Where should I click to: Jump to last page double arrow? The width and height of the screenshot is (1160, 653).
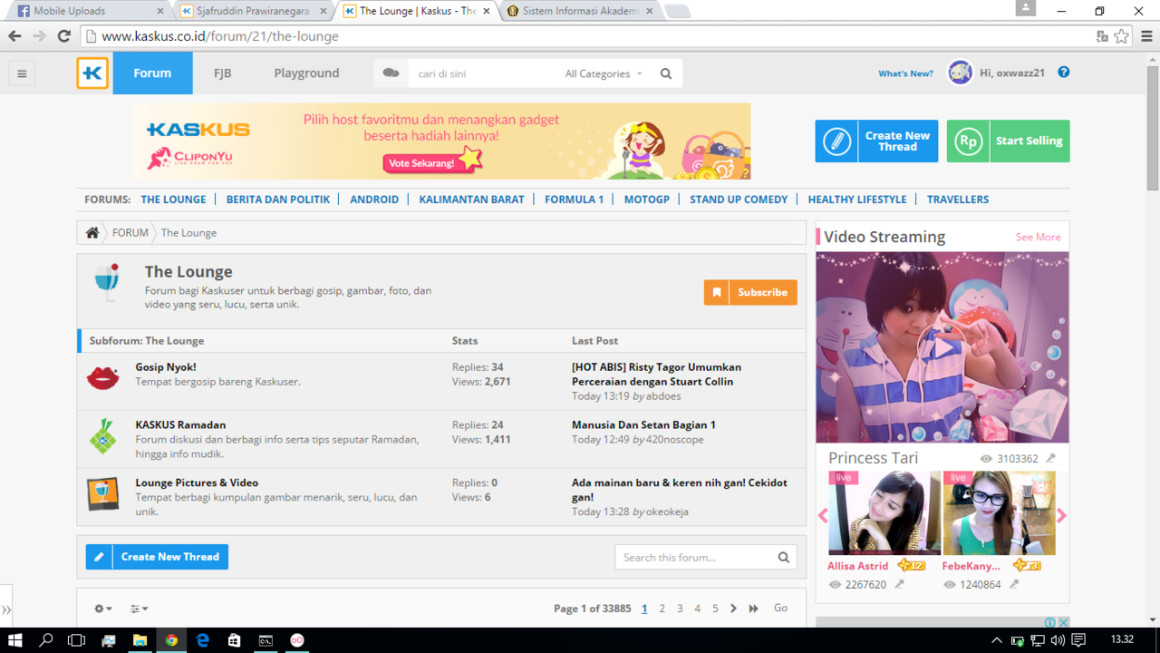pyautogui.click(x=753, y=609)
